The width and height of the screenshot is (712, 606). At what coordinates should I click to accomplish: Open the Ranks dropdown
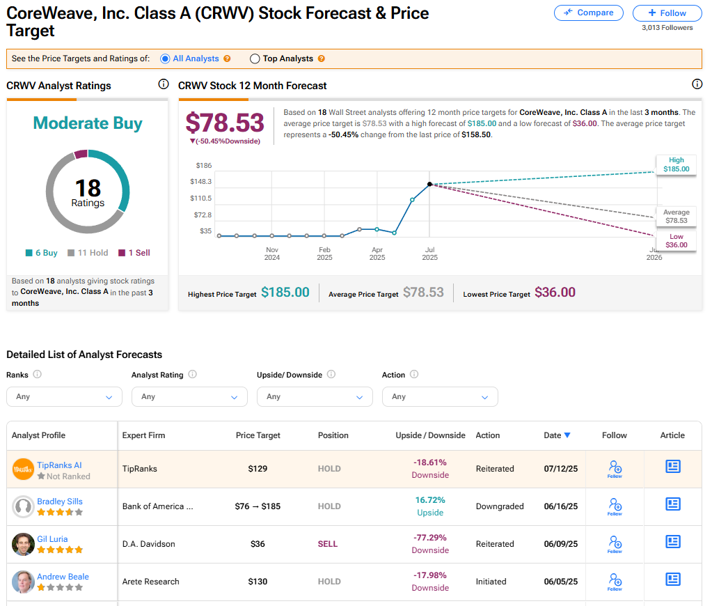(x=65, y=396)
